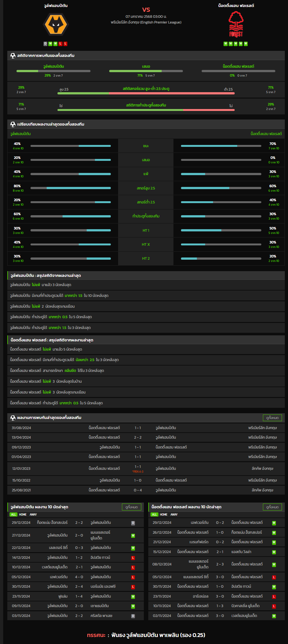Click the 0-4 score on 25/08/2021 match
288x644 pixels.
click(x=138, y=490)
